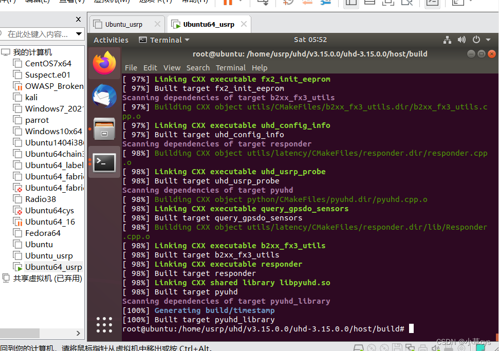Click the Activities button
This screenshot has height=351, width=499.
[111, 40]
